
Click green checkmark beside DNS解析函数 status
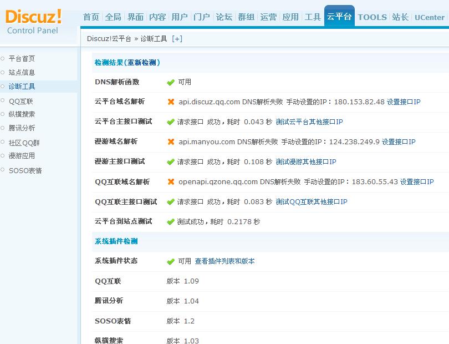(x=171, y=82)
